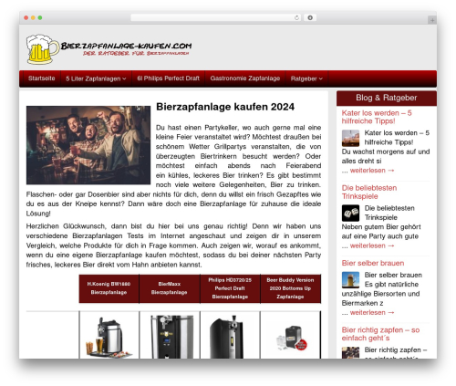456x386 pixels.
Task: Click the Bier richtig zapfen thumbnail
Action: pyautogui.click(x=350, y=353)
